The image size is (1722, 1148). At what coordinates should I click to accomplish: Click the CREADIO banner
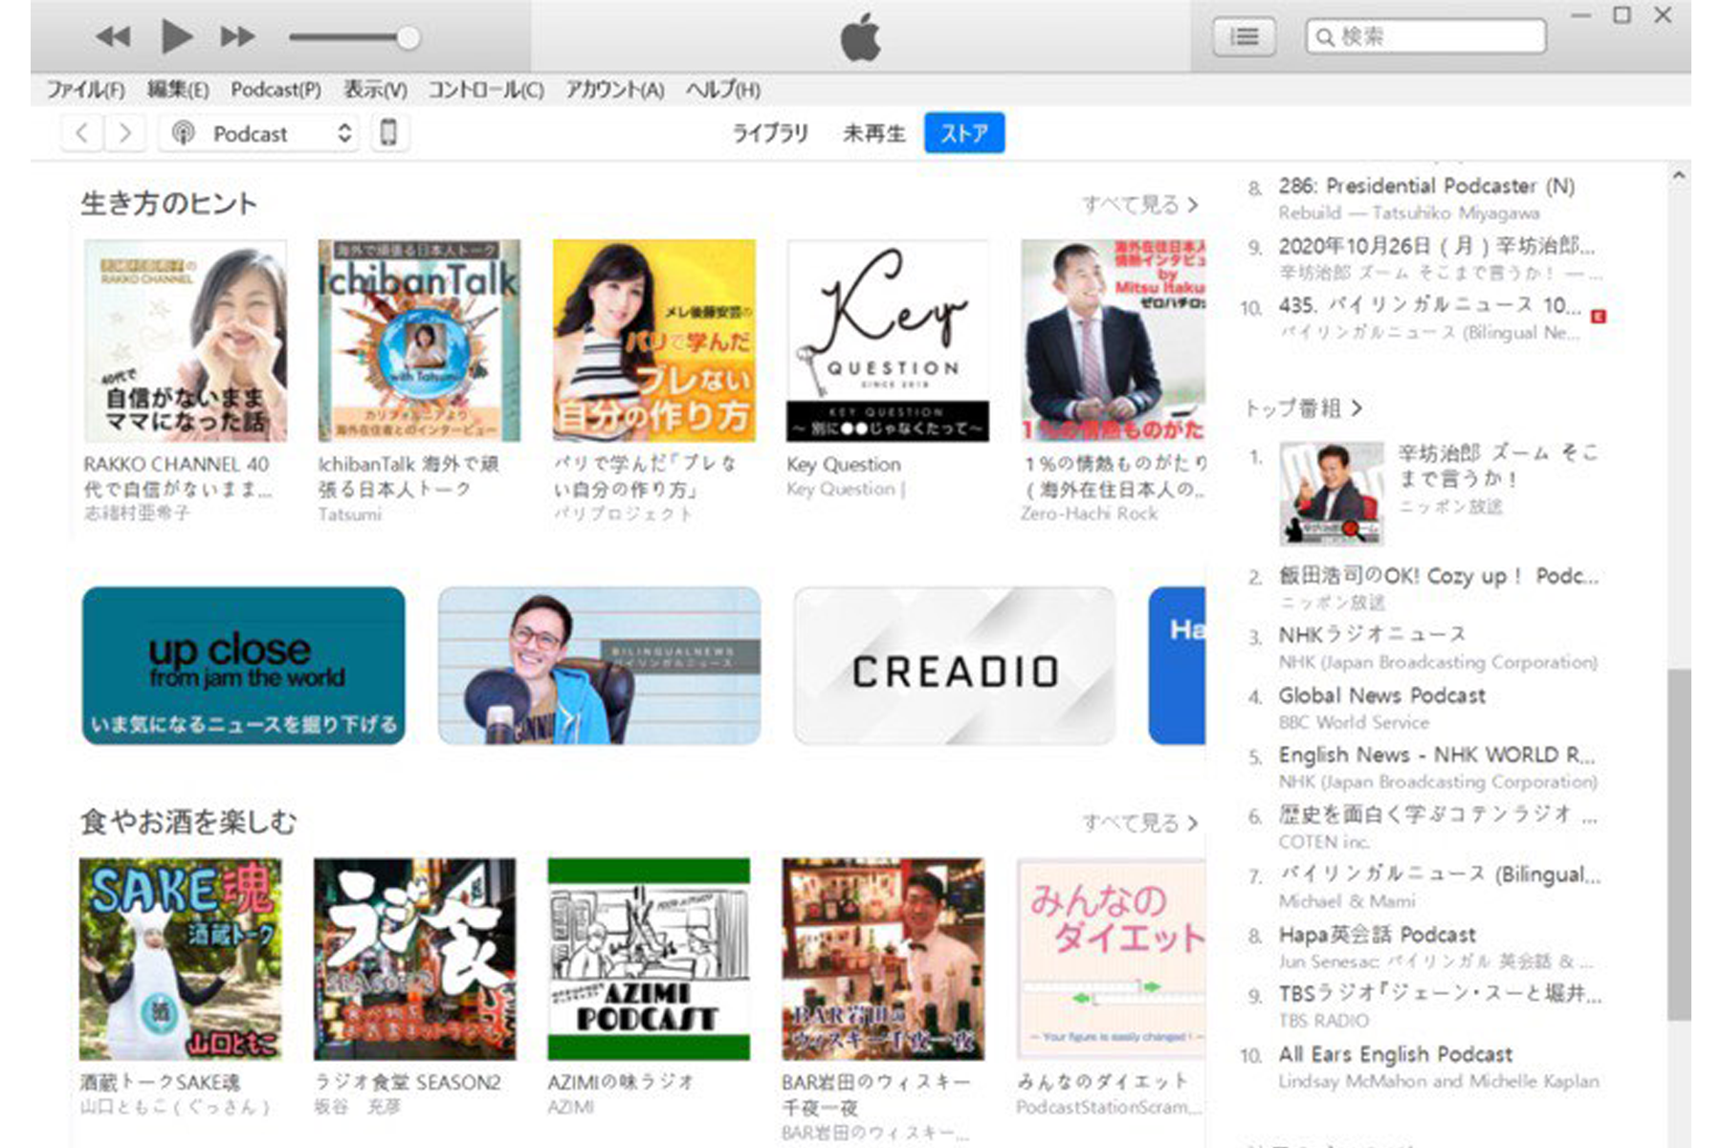click(954, 667)
